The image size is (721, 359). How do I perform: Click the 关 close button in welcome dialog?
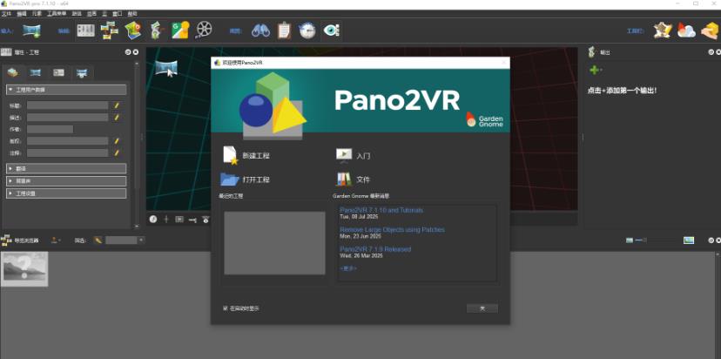[x=482, y=308]
